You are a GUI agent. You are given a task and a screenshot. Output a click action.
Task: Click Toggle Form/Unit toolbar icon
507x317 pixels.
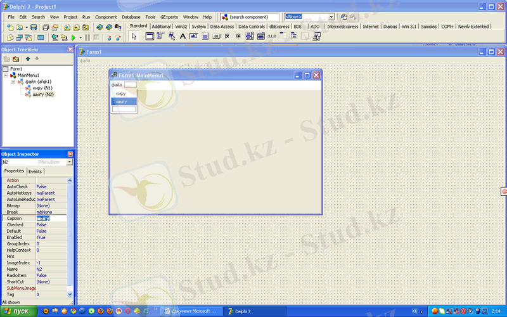(29, 37)
